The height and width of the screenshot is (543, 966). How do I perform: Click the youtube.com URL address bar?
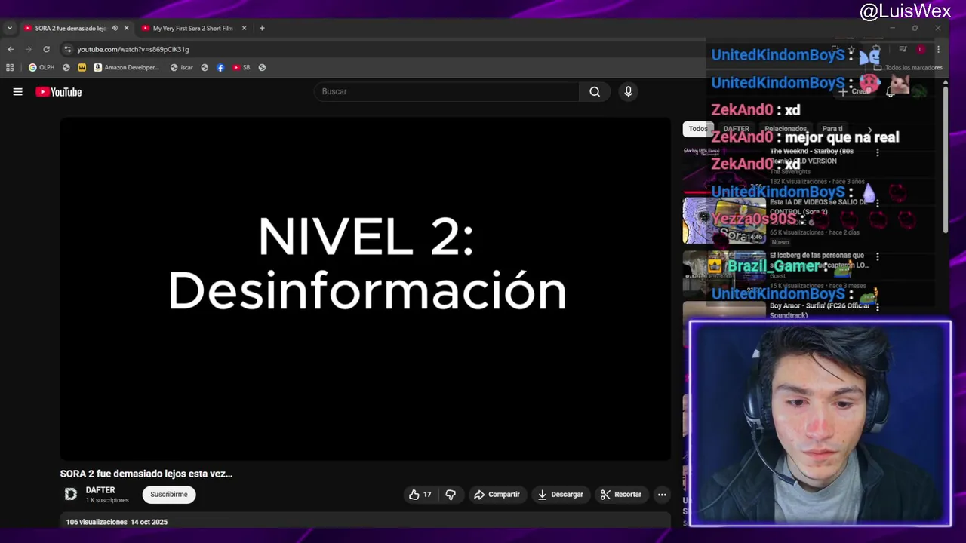tap(133, 49)
